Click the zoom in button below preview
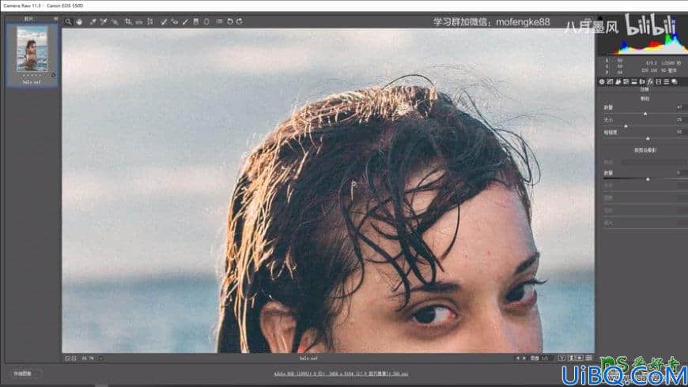Image resolution: width=688 pixels, height=387 pixels. tap(74, 358)
